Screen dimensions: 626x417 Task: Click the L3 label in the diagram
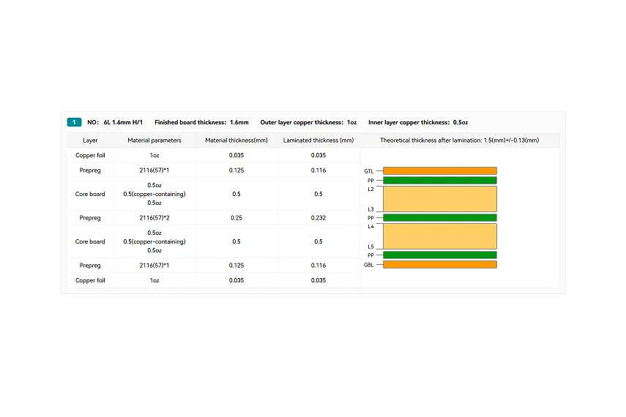pyautogui.click(x=371, y=209)
